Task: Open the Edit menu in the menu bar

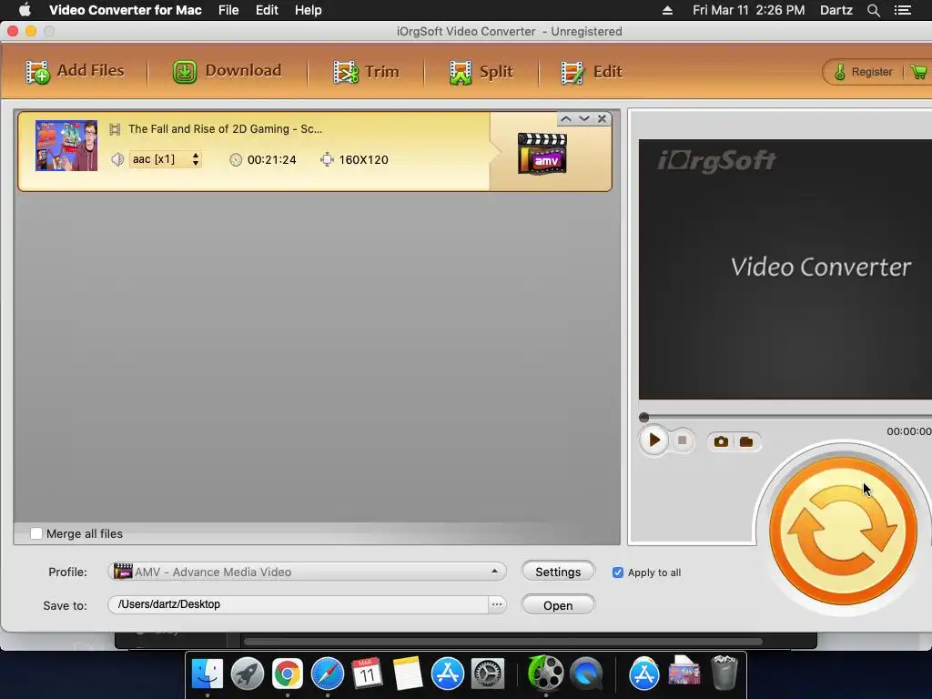Action: pos(267,10)
